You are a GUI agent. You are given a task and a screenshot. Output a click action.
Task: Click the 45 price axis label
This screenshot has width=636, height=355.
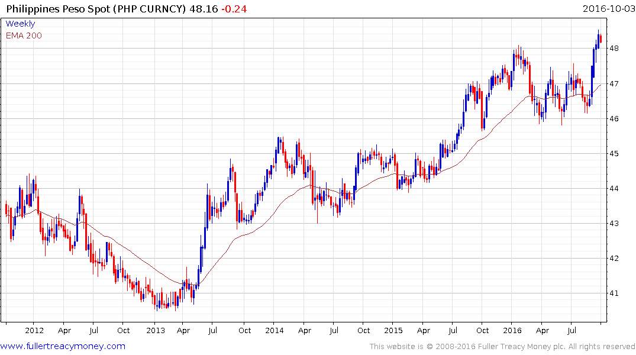point(614,153)
